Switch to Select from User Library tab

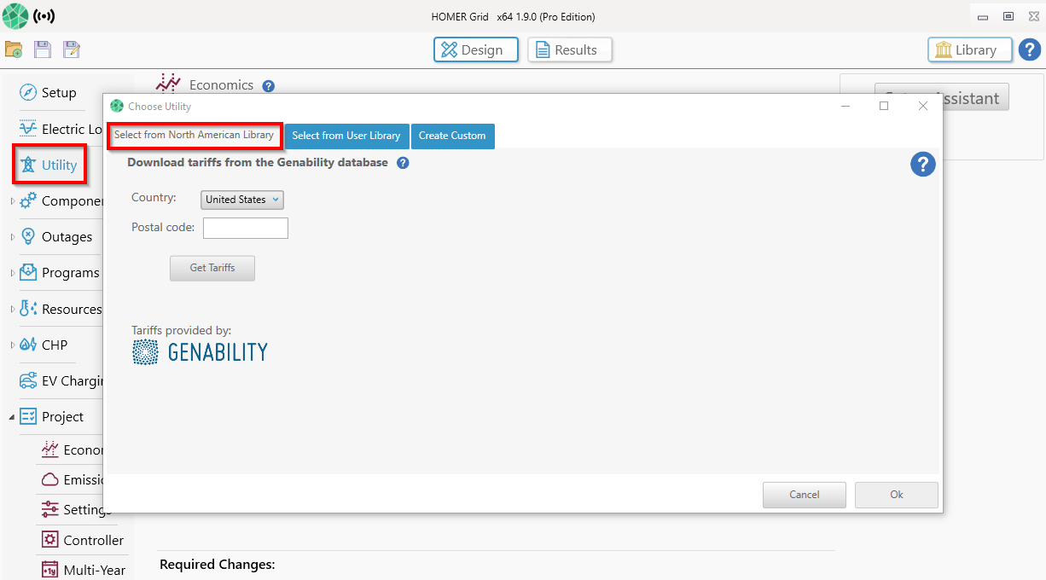(x=346, y=136)
